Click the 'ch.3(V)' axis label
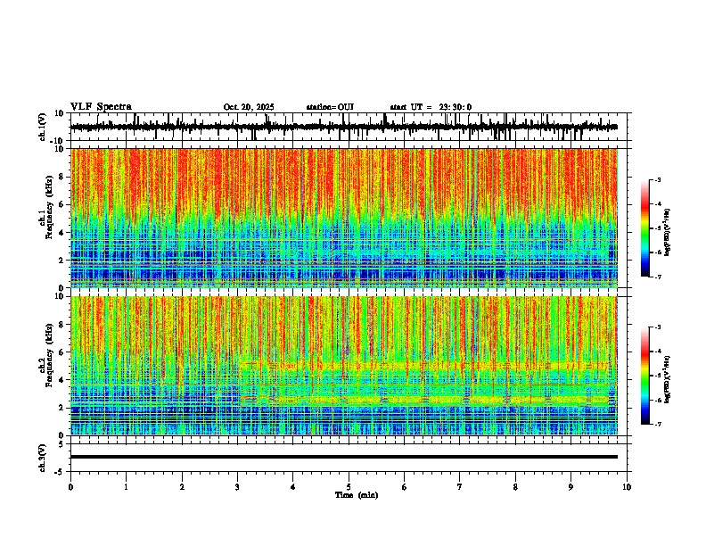 pos(43,458)
